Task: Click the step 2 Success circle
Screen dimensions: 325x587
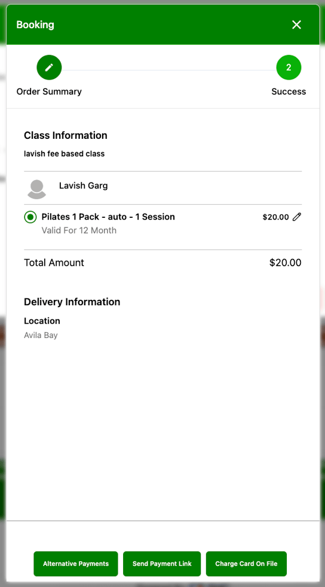Action: point(289,68)
